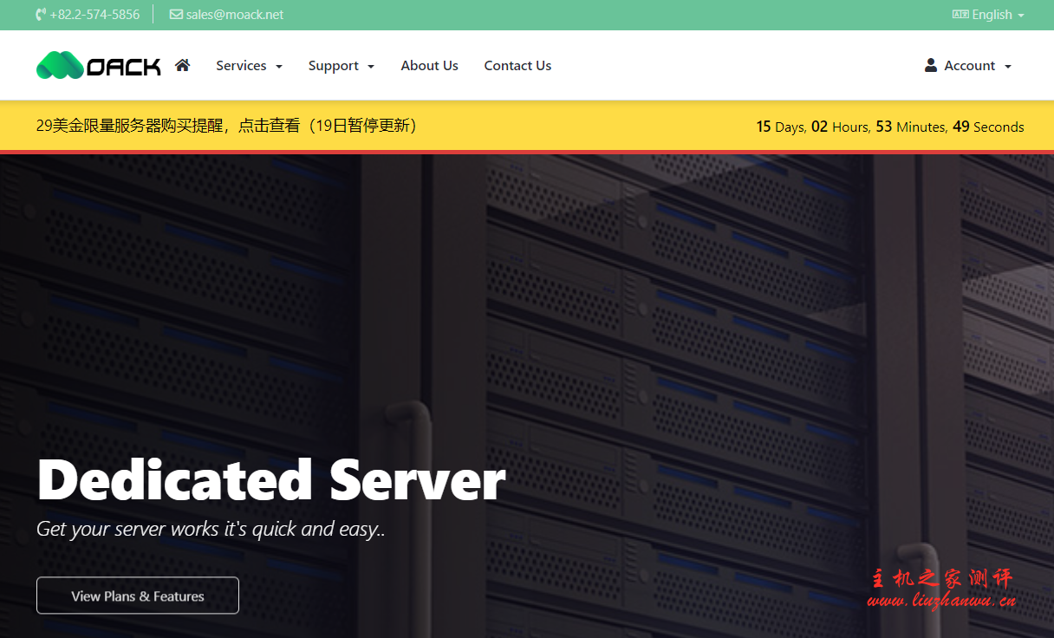Click the 29美金限量服务器 promotion notice link
The image size is (1054, 638).
point(225,126)
